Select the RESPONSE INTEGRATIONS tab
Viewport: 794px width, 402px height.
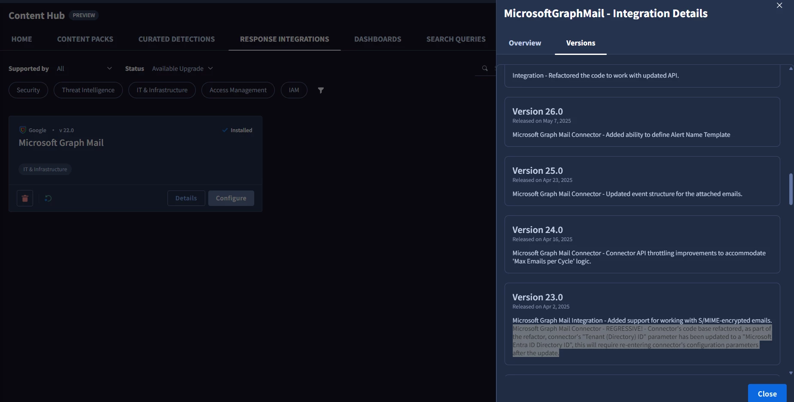285,39
